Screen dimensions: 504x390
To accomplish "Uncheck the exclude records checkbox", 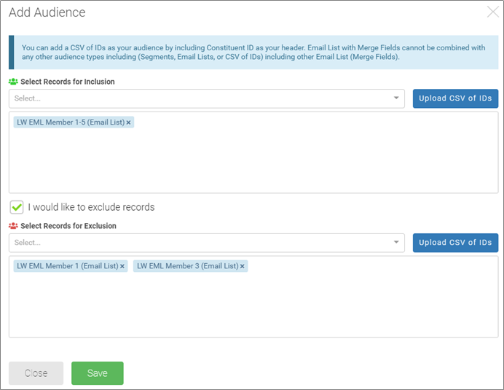I will tap(17, 207).
